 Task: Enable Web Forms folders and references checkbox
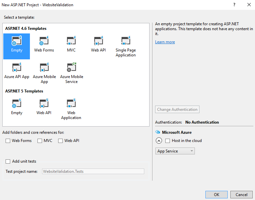pyautogui.click(x=8, y=141)
